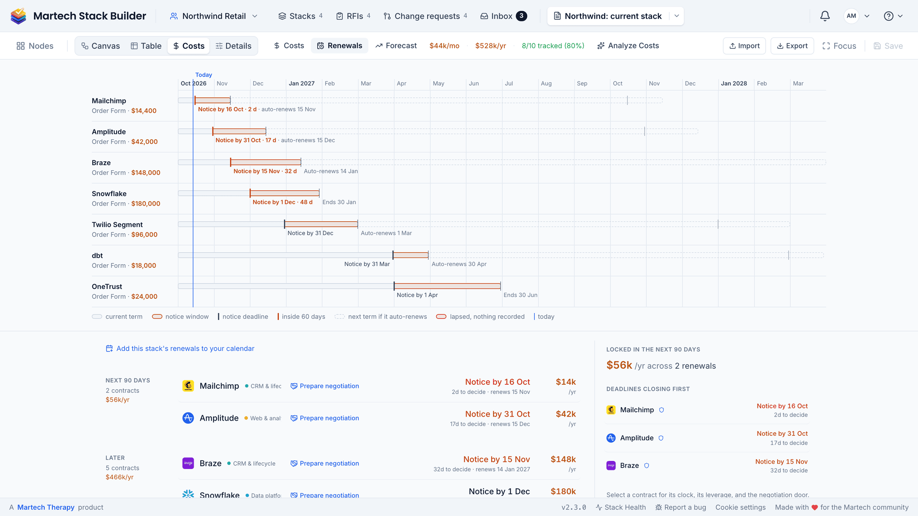Expand the Northwind: current stack chevron
The width and height of the screenshot is (918, 516).
tap(676, 16)
